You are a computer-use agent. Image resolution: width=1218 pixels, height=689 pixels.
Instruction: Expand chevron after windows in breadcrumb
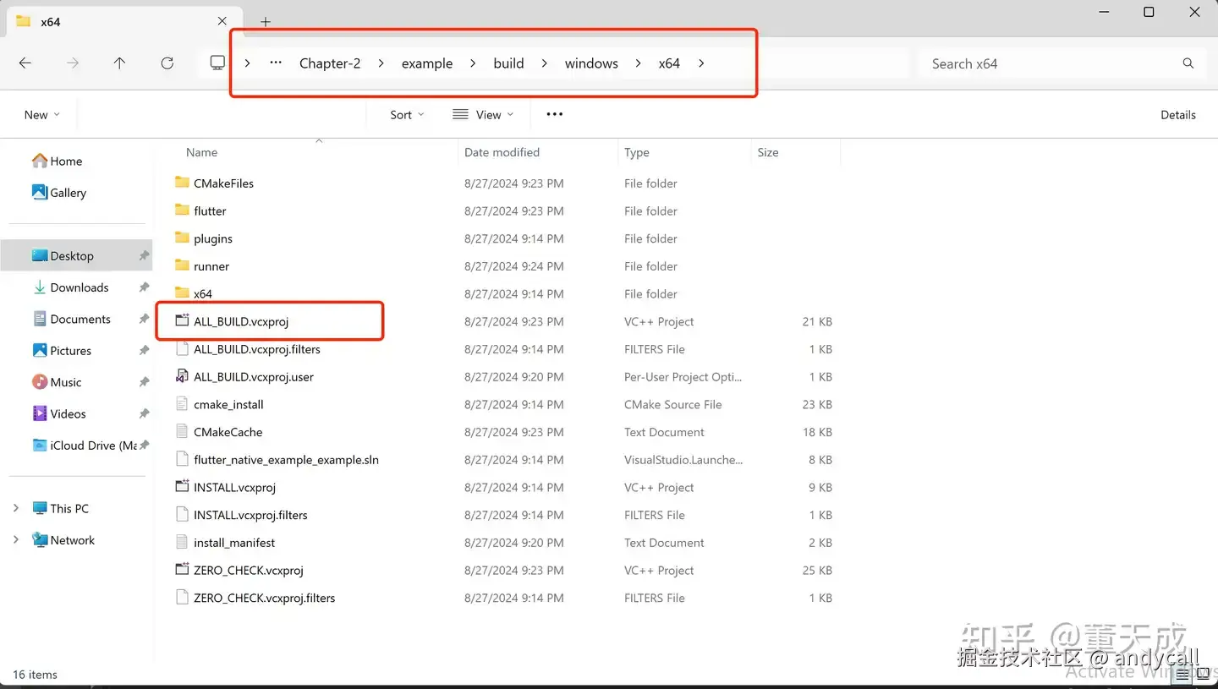[x=639, y=63]
